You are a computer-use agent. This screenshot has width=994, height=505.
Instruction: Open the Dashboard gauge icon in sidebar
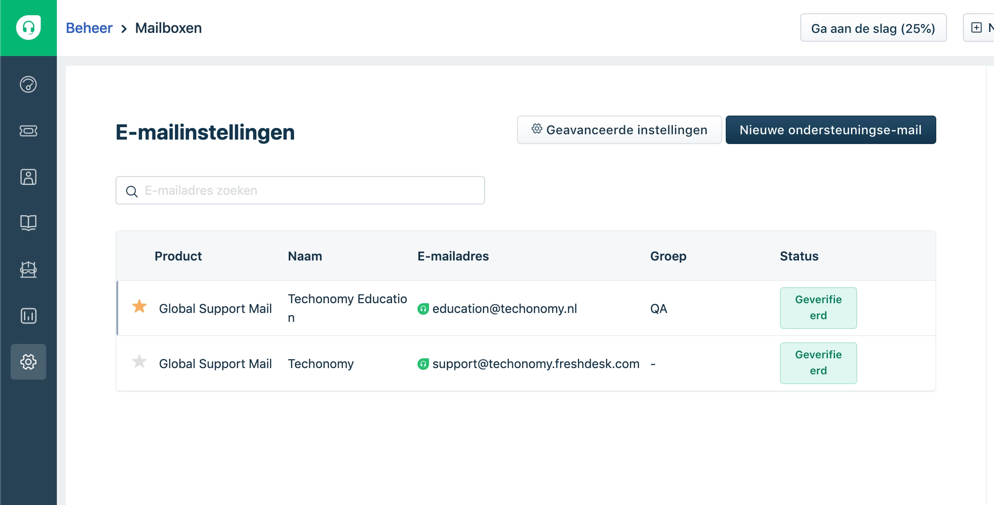[28, 84]
